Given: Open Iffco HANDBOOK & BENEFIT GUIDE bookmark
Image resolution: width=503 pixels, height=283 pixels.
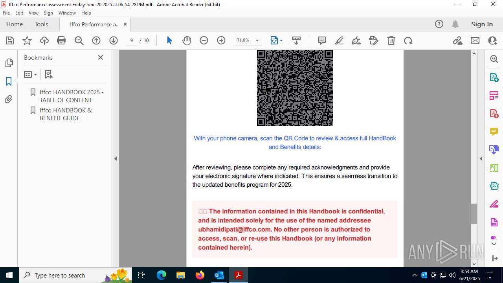Looking at the screenshot, I should click(66, 114).
